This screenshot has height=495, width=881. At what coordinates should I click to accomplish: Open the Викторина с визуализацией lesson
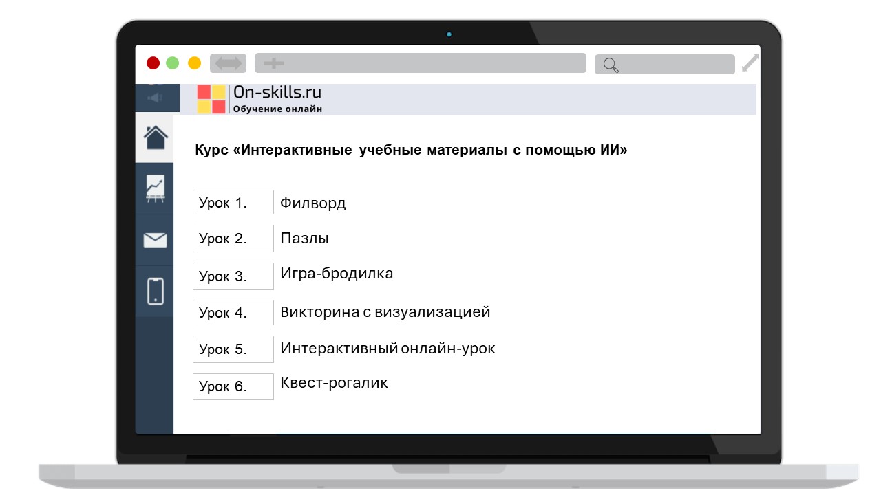coord(385,312)
